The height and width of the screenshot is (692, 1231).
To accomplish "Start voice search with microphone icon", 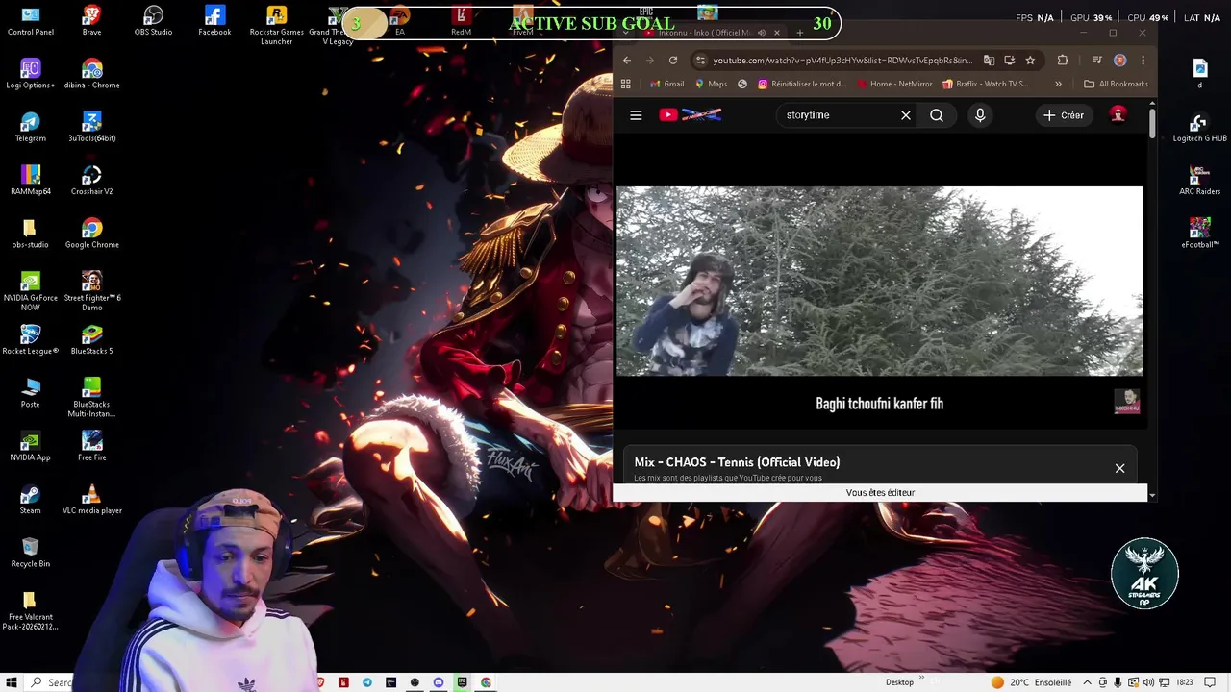I will tap(980, 115).
